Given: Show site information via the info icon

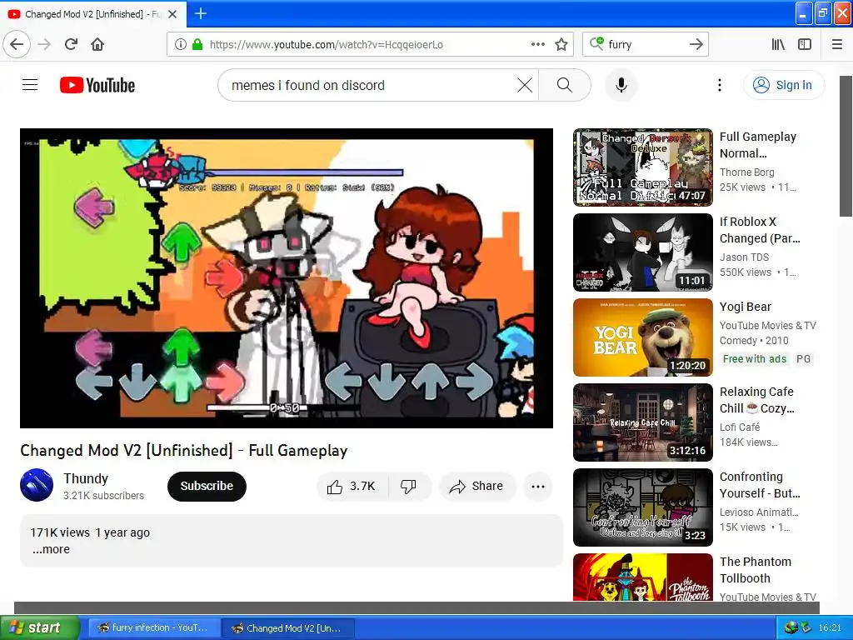Looking at the screenshot, I should coord(181,44).
